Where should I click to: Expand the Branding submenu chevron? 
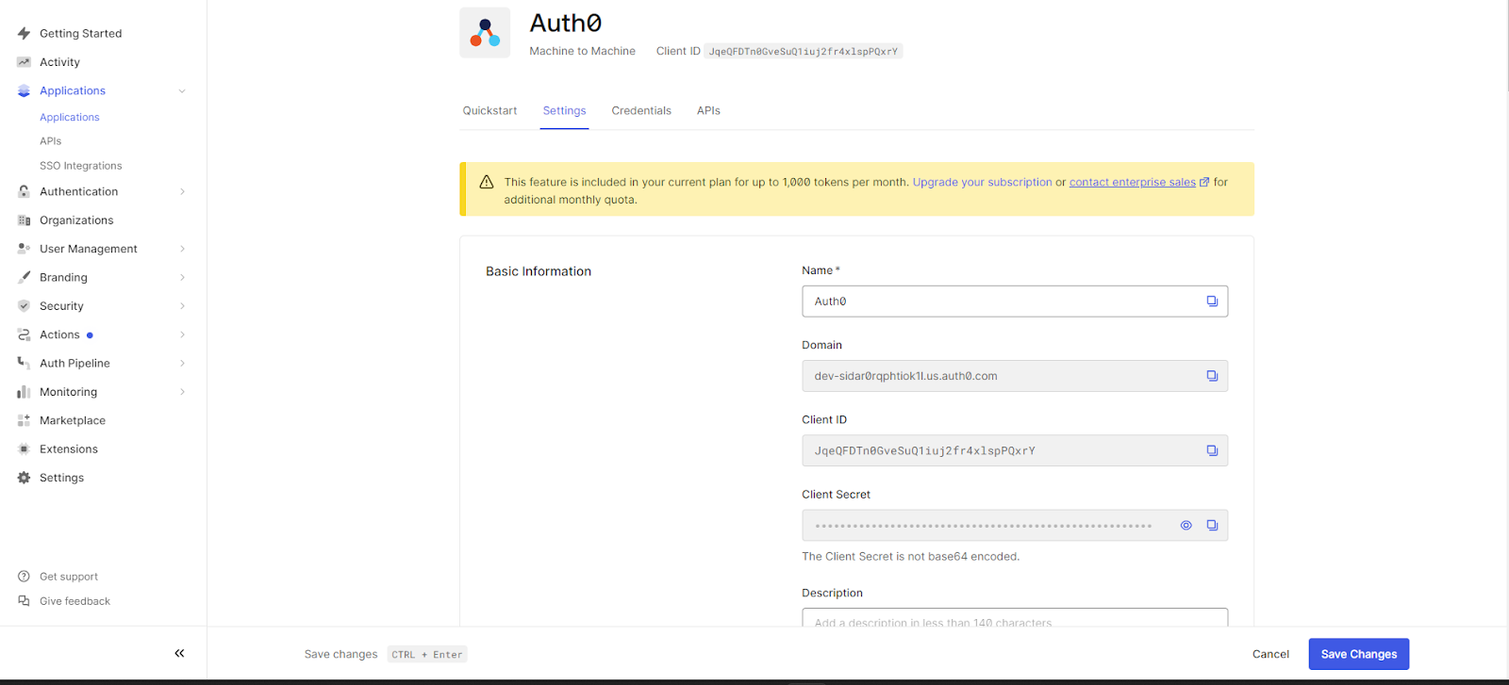coord(182,277)
